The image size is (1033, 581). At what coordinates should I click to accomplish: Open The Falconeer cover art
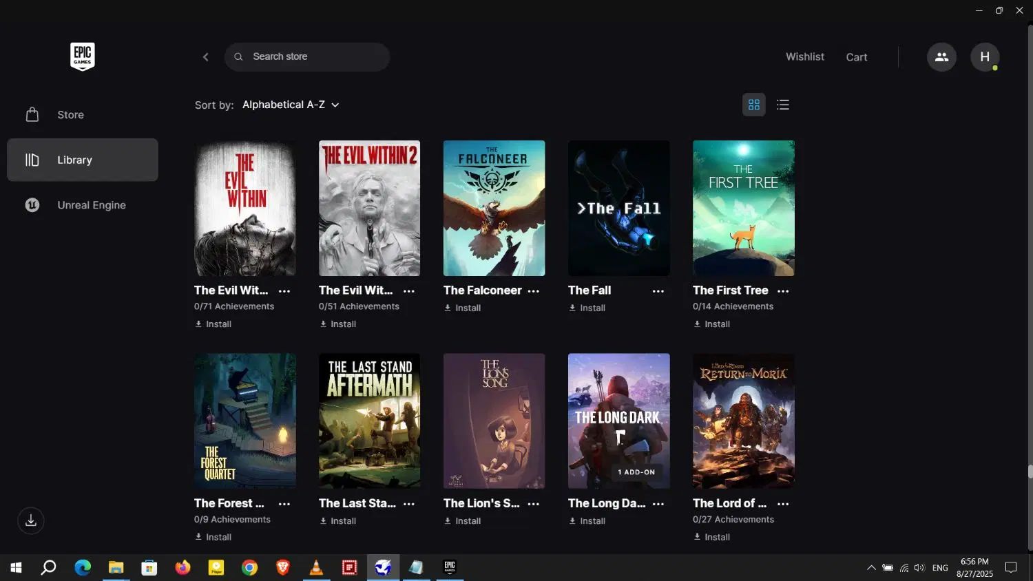[494, 208]
